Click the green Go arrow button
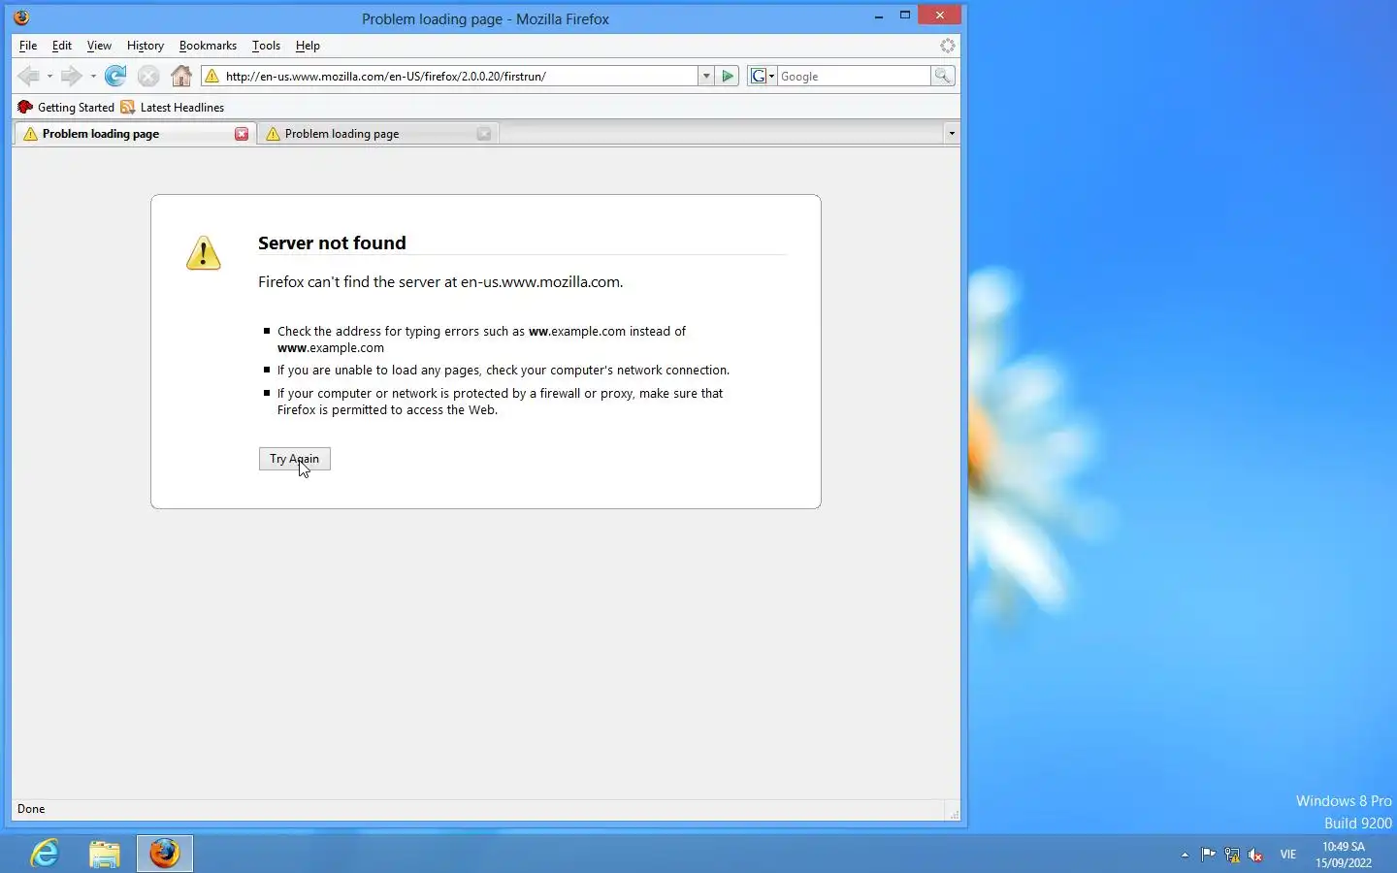 (729, 76)
